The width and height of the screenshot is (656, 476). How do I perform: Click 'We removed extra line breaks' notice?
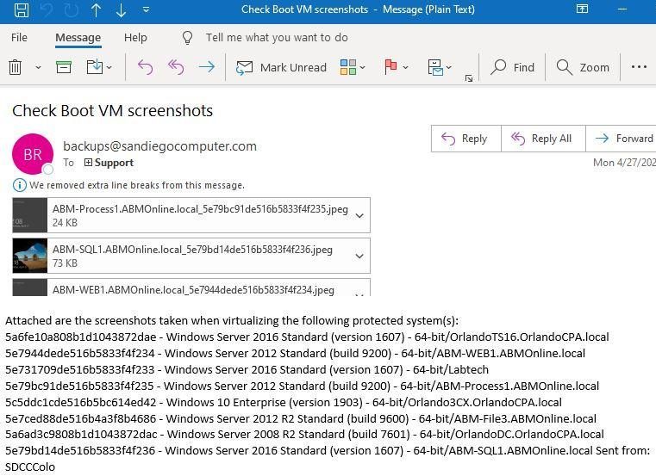click(137, 185)
